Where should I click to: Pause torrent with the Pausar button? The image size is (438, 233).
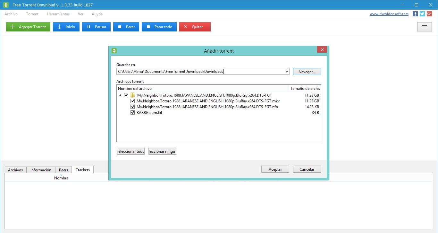click(96, 27)
